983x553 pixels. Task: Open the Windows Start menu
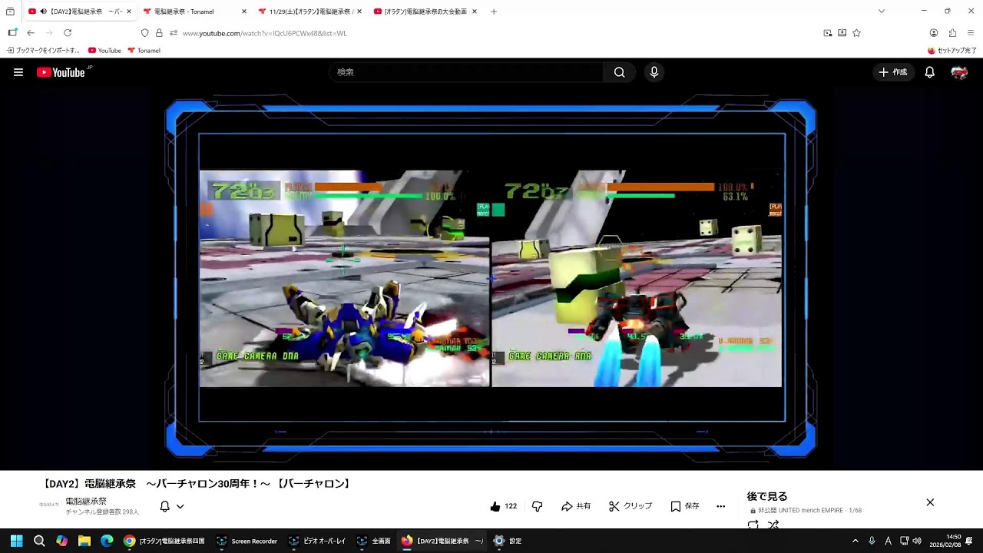pos(16,541)
